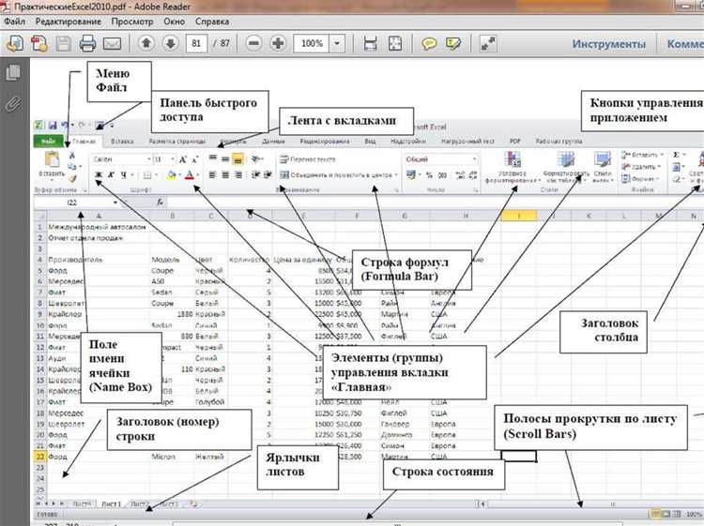704x526 pixels.
Task: Select the Лист 1 sheet tab
Action: pos(111,504)
